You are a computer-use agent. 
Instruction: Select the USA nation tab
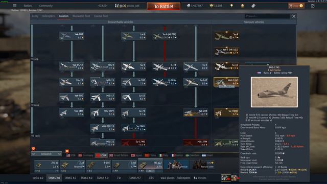coord(71,155)
